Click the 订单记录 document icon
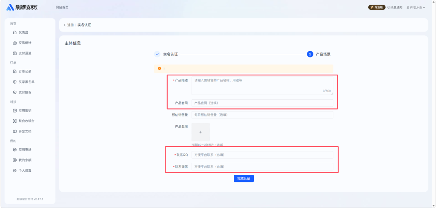The width and height of the screenshot is (436, 208). pos(15,72)
